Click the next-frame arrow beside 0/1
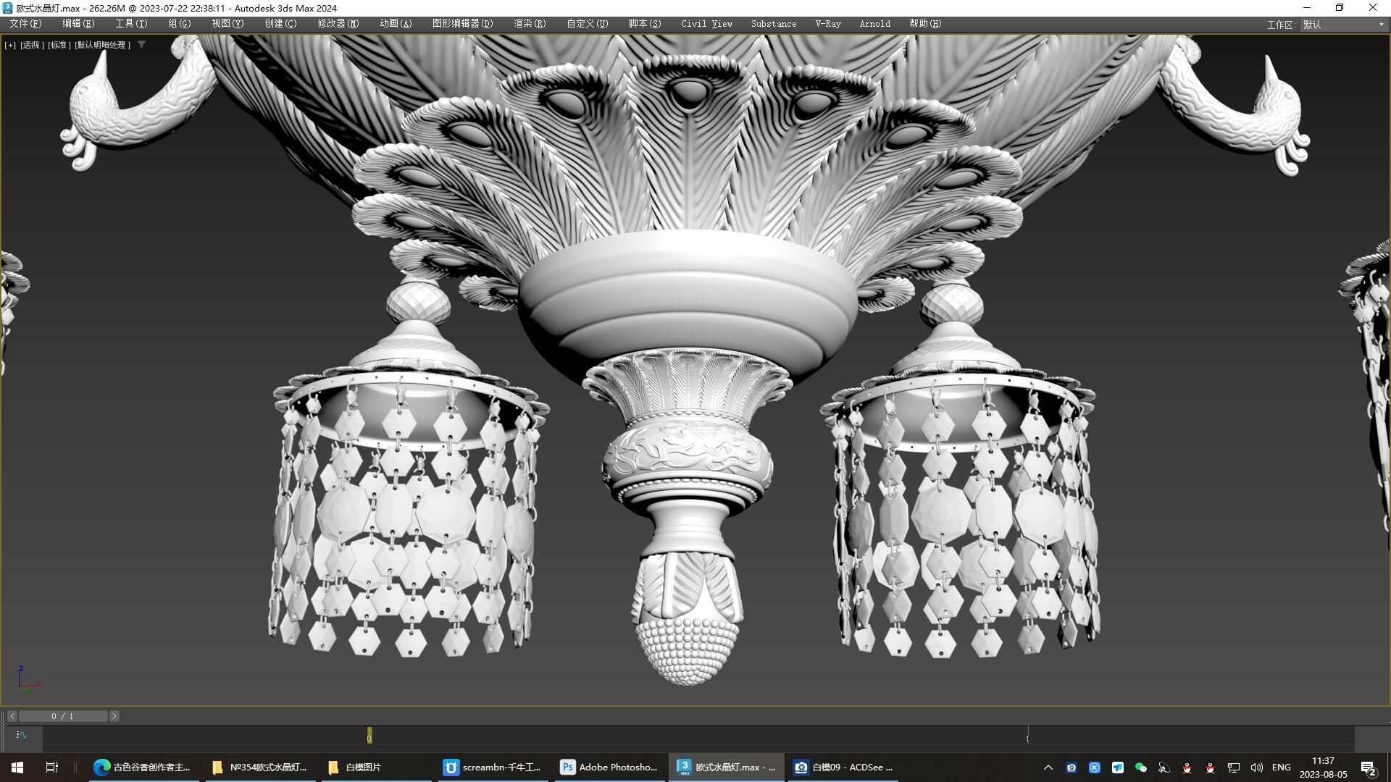This screenshot has width=1391, height=782. point(114,715)
